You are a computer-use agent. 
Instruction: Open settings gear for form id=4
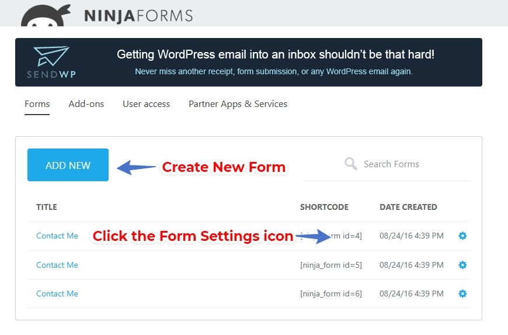click(462, 236)
